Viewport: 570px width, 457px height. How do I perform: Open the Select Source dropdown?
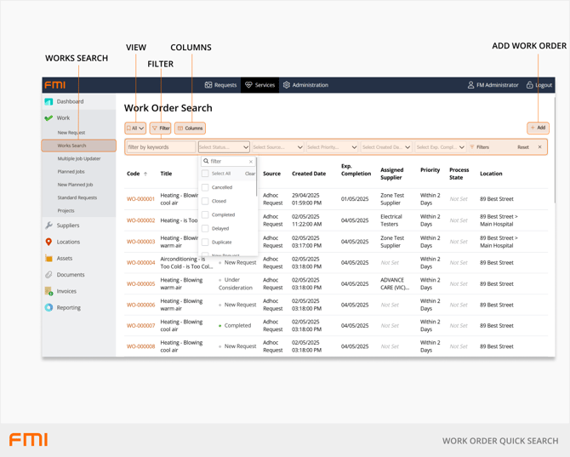278,147
